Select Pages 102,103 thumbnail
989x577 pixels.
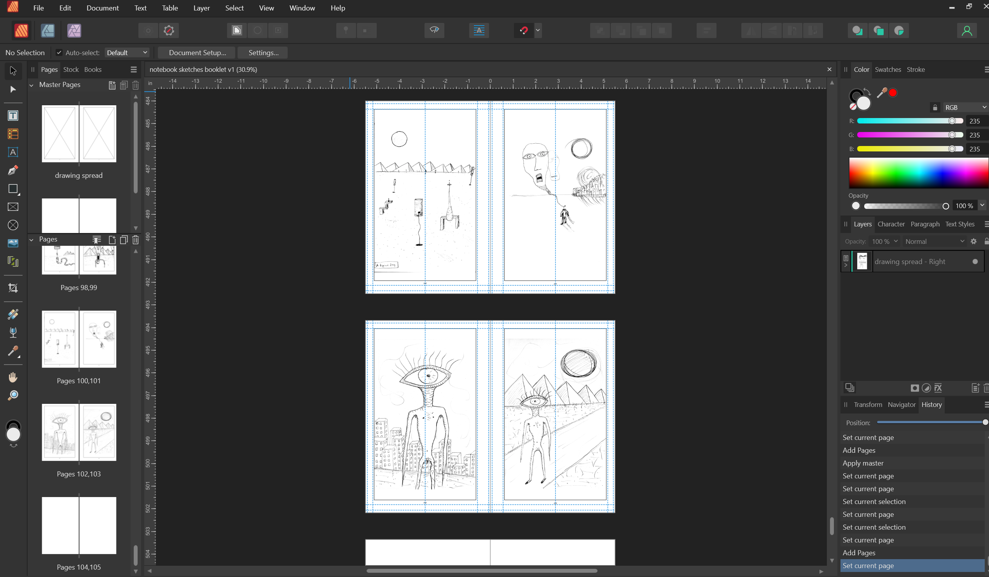pyautogui.click(x=79, y=432)
